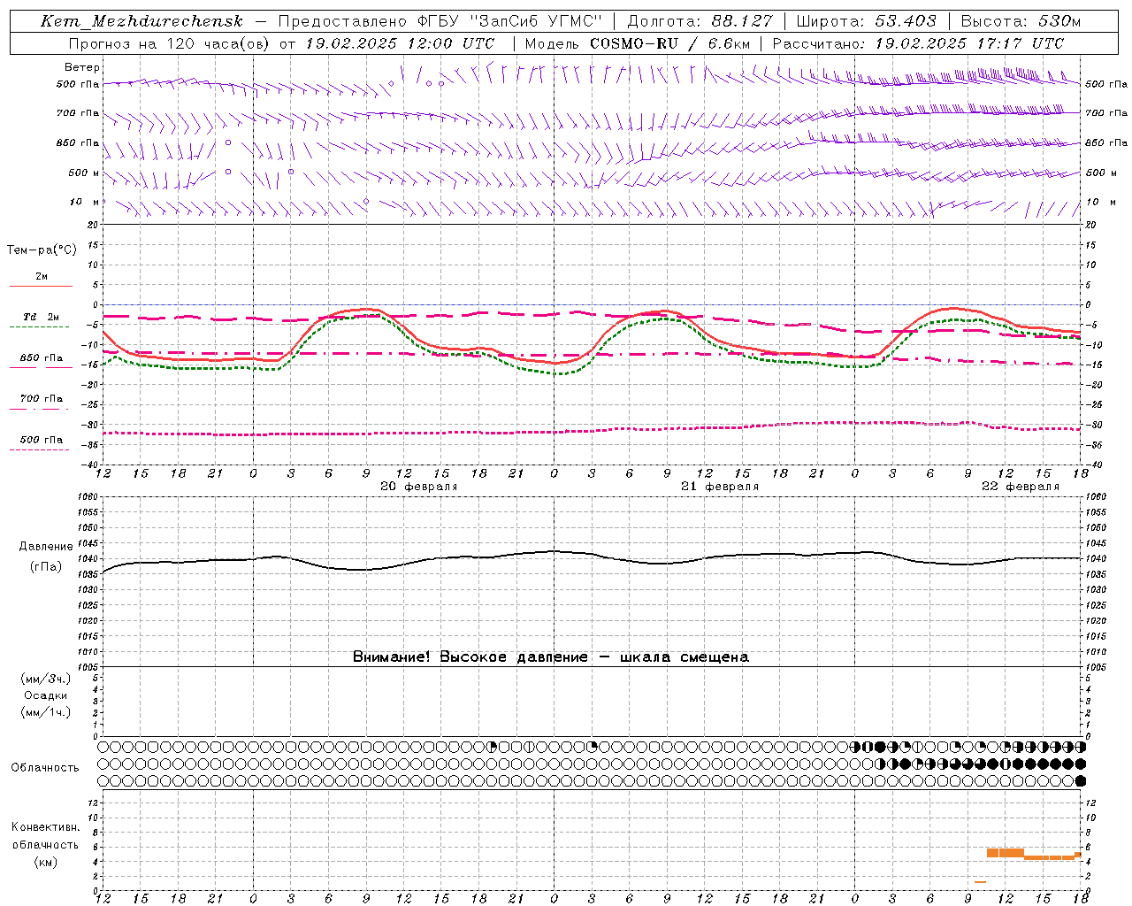Click the 700 гПа temperature legend line sample

coord(39,408)
